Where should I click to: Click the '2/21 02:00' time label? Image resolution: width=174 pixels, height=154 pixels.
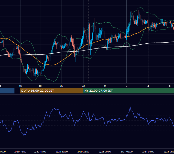coord(126,151)
